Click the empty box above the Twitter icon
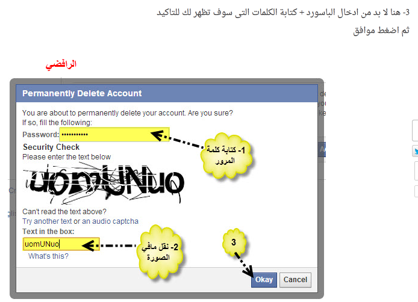 click(x=415, y=130)
